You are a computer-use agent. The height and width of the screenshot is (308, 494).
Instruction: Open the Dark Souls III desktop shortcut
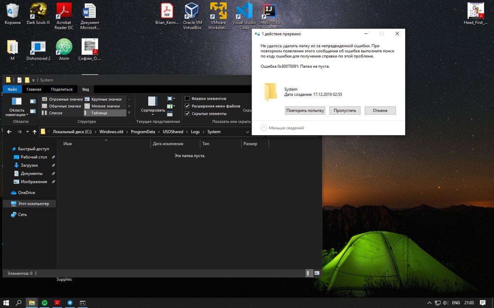click(x=38, y=14)
